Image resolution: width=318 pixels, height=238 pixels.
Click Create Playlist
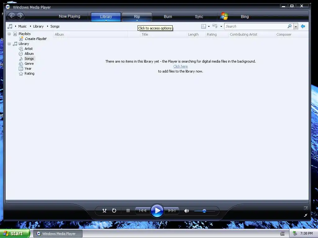click(x=35, y=39)
